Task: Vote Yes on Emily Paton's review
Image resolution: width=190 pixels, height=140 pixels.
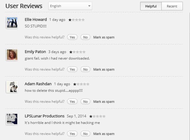Action: (x=72, y=69)
